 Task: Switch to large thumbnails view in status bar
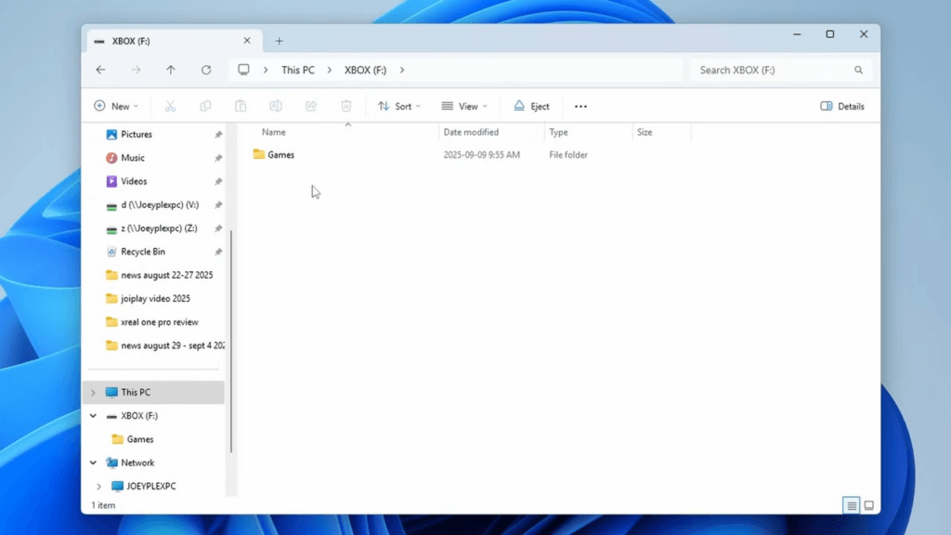coord(869,505)
